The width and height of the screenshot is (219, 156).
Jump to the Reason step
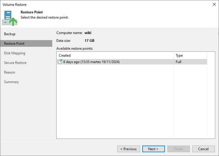click(x=10, y=72)
